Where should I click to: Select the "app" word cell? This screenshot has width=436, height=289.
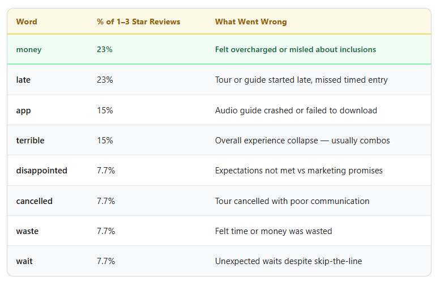[x=23, y=110]
